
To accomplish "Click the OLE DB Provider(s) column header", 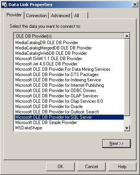I will pos(69,36).
